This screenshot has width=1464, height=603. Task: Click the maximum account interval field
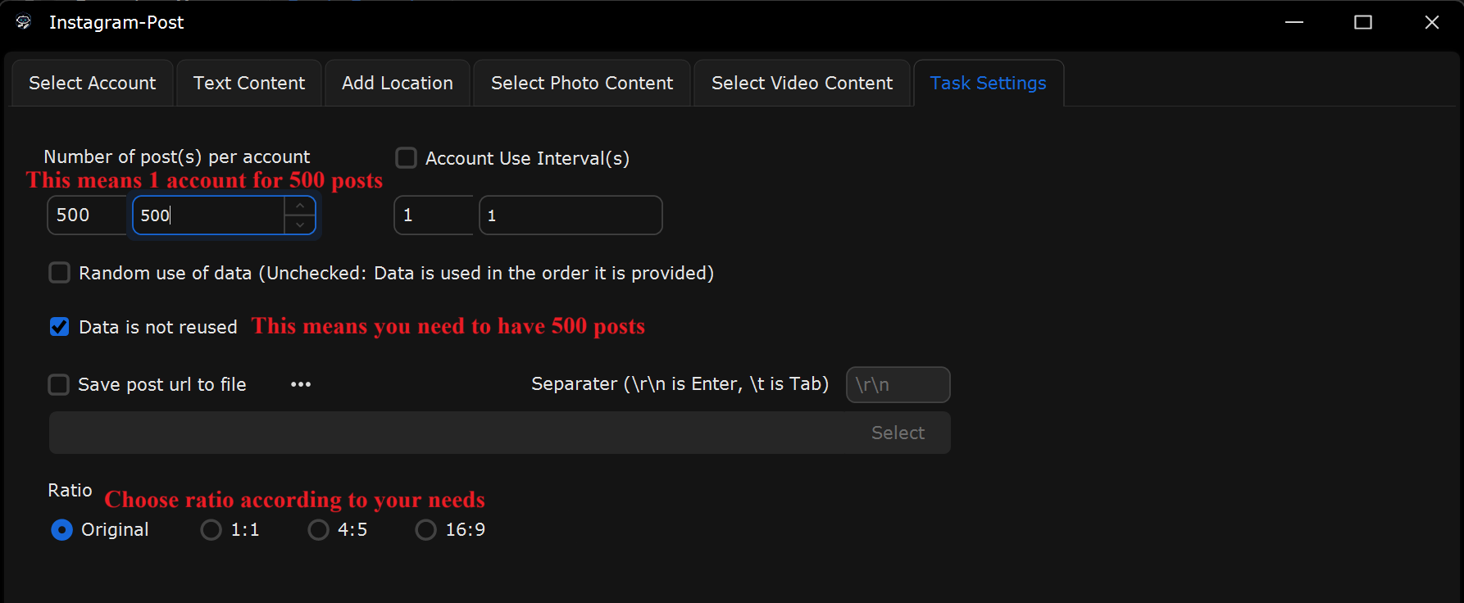tap(571, 215)
